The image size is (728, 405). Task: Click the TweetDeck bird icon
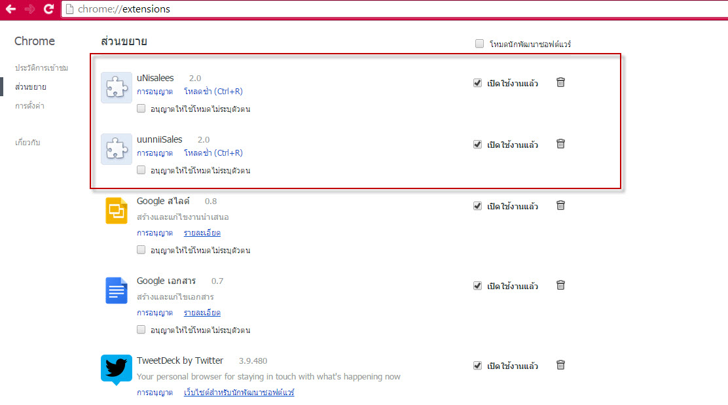117,369
